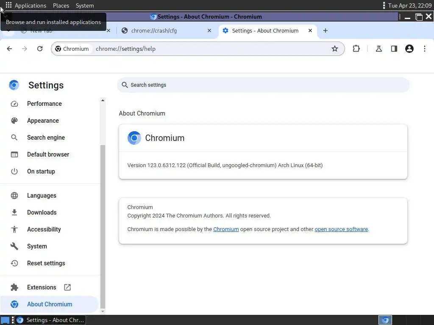Click the About Chromium page heading

tap(142, 113)
